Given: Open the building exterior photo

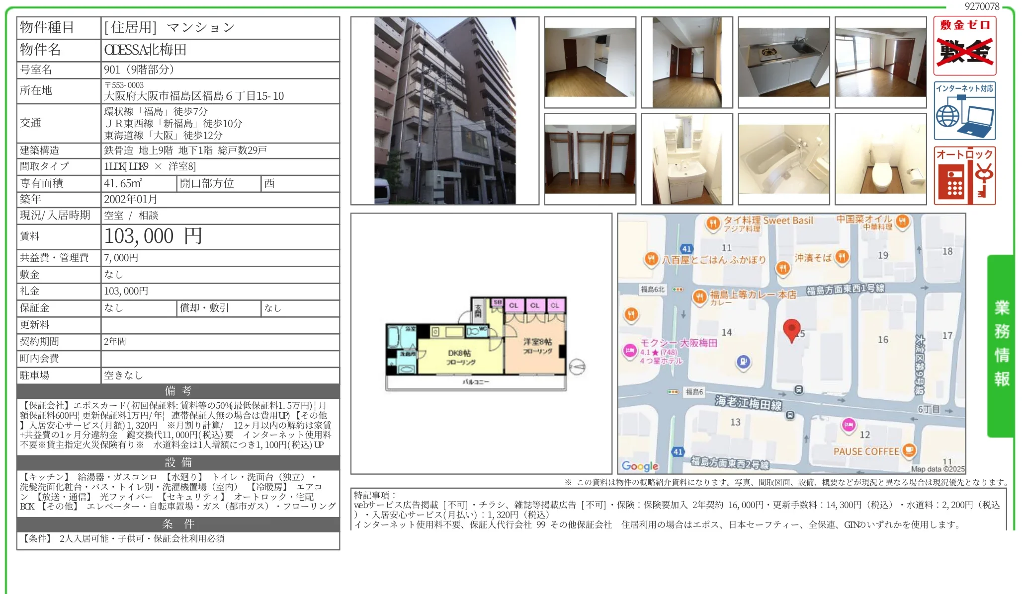Looking at the screenshot, I should [x=444, y=111].
